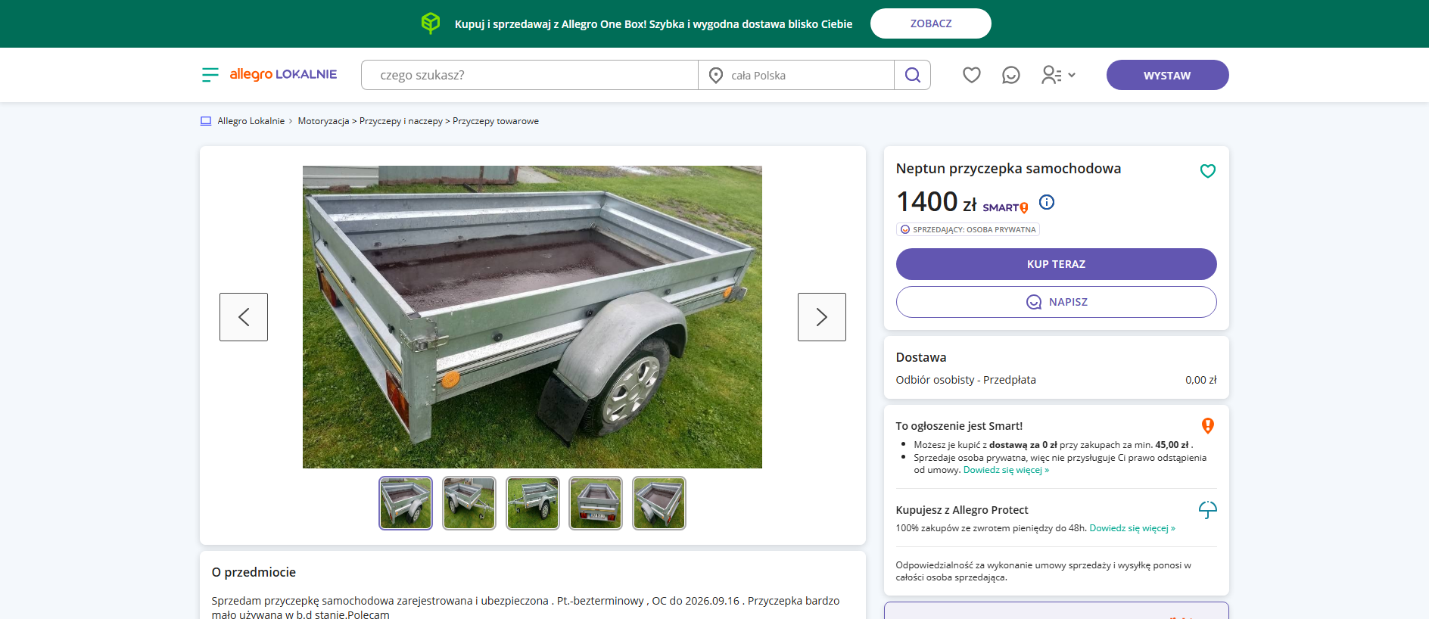Click the '0,00 zł' delivery cost

[x=1201, y=380]
